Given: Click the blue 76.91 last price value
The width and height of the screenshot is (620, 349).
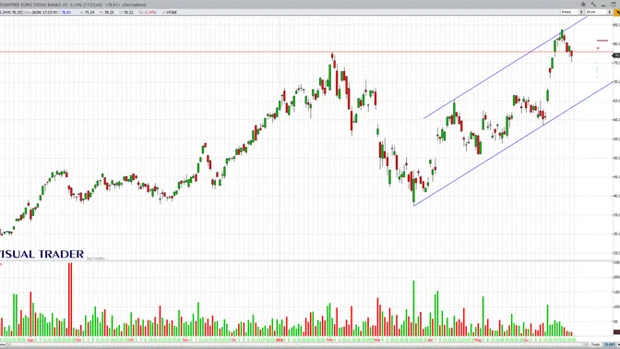Looking at the screenshot, I should coord(66,12).
